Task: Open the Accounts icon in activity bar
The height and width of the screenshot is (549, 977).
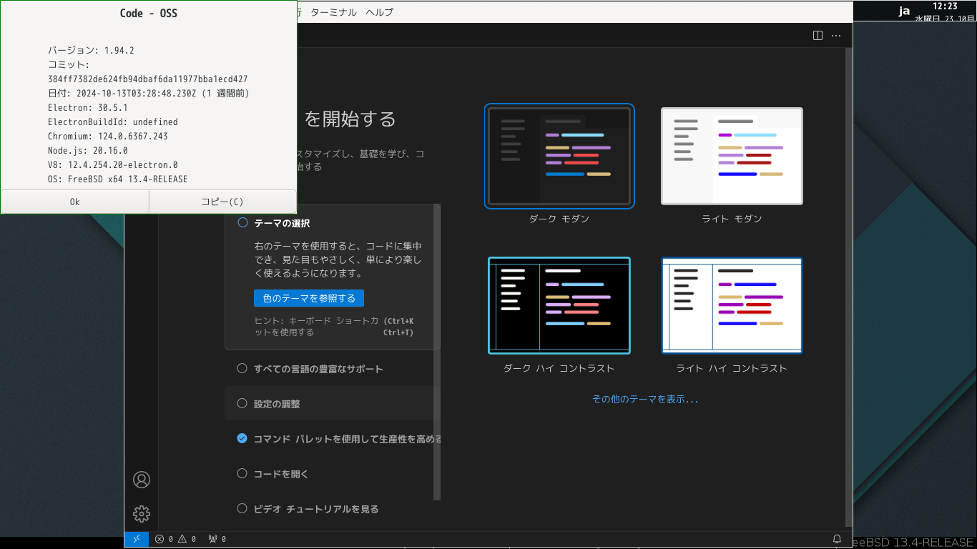Action: [142, 480]
